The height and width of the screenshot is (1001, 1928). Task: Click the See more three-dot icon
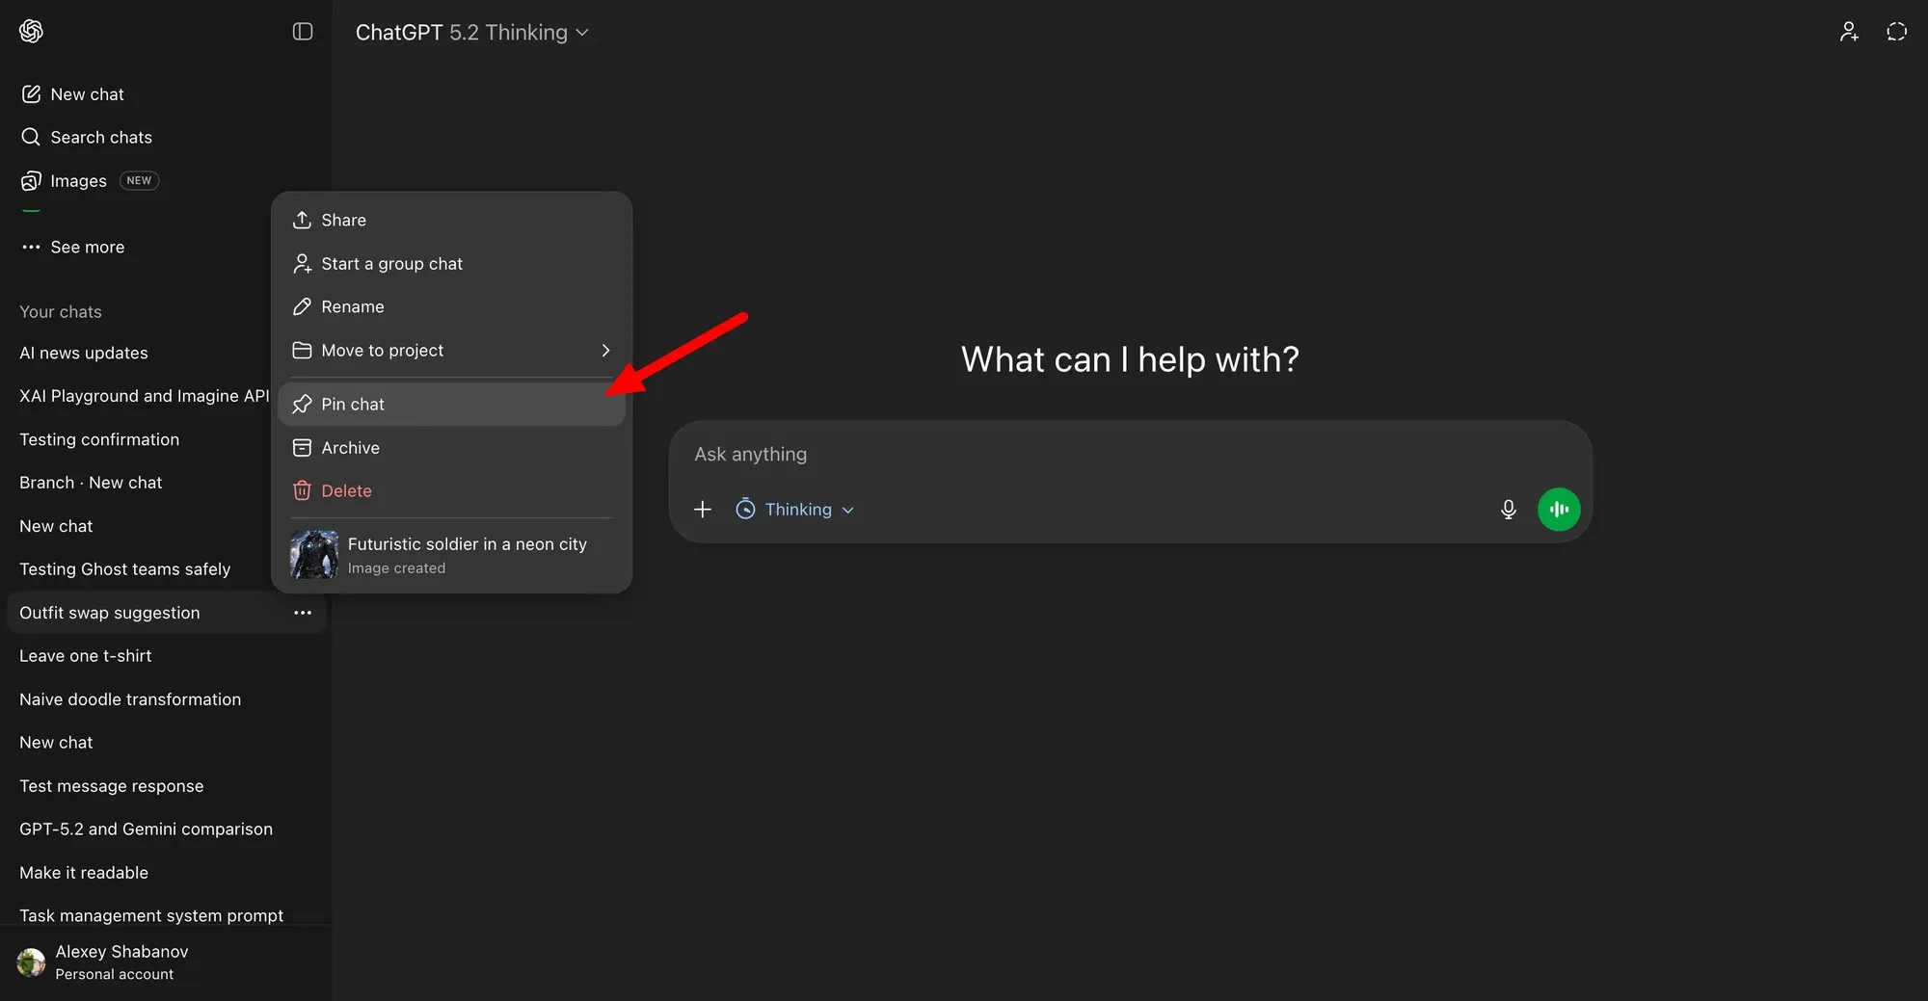[31, 247]
